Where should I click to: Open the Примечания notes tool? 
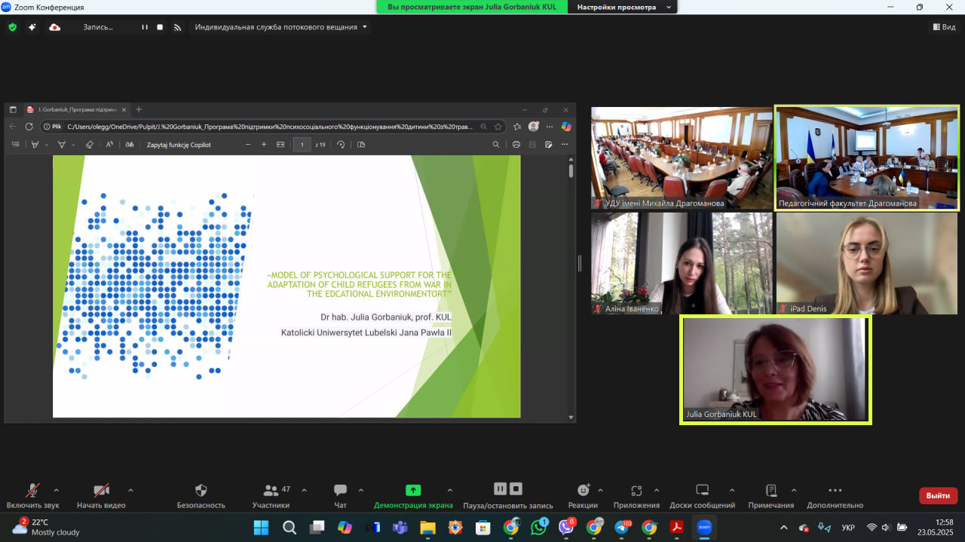pos(770,495)
